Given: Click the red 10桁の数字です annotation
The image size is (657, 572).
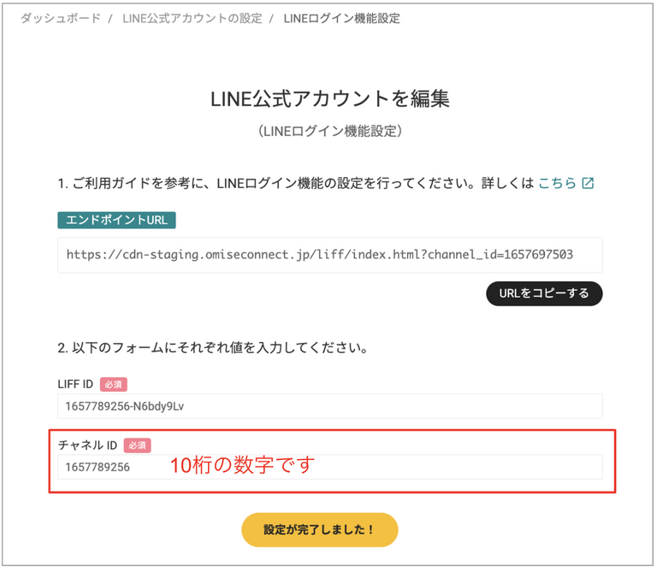Looking at the screenshot, I should [242, 465].
